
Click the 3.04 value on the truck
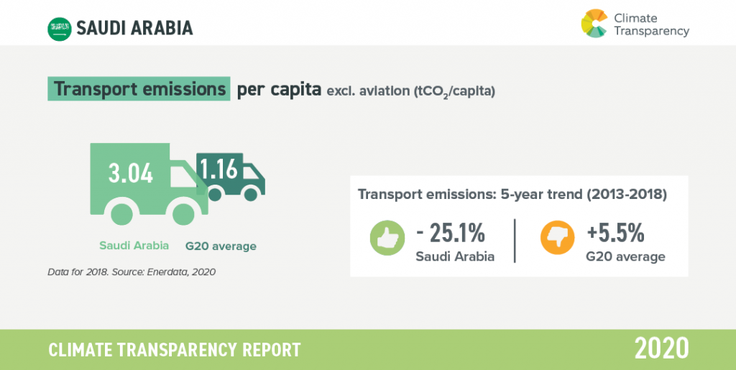[131, 174]
